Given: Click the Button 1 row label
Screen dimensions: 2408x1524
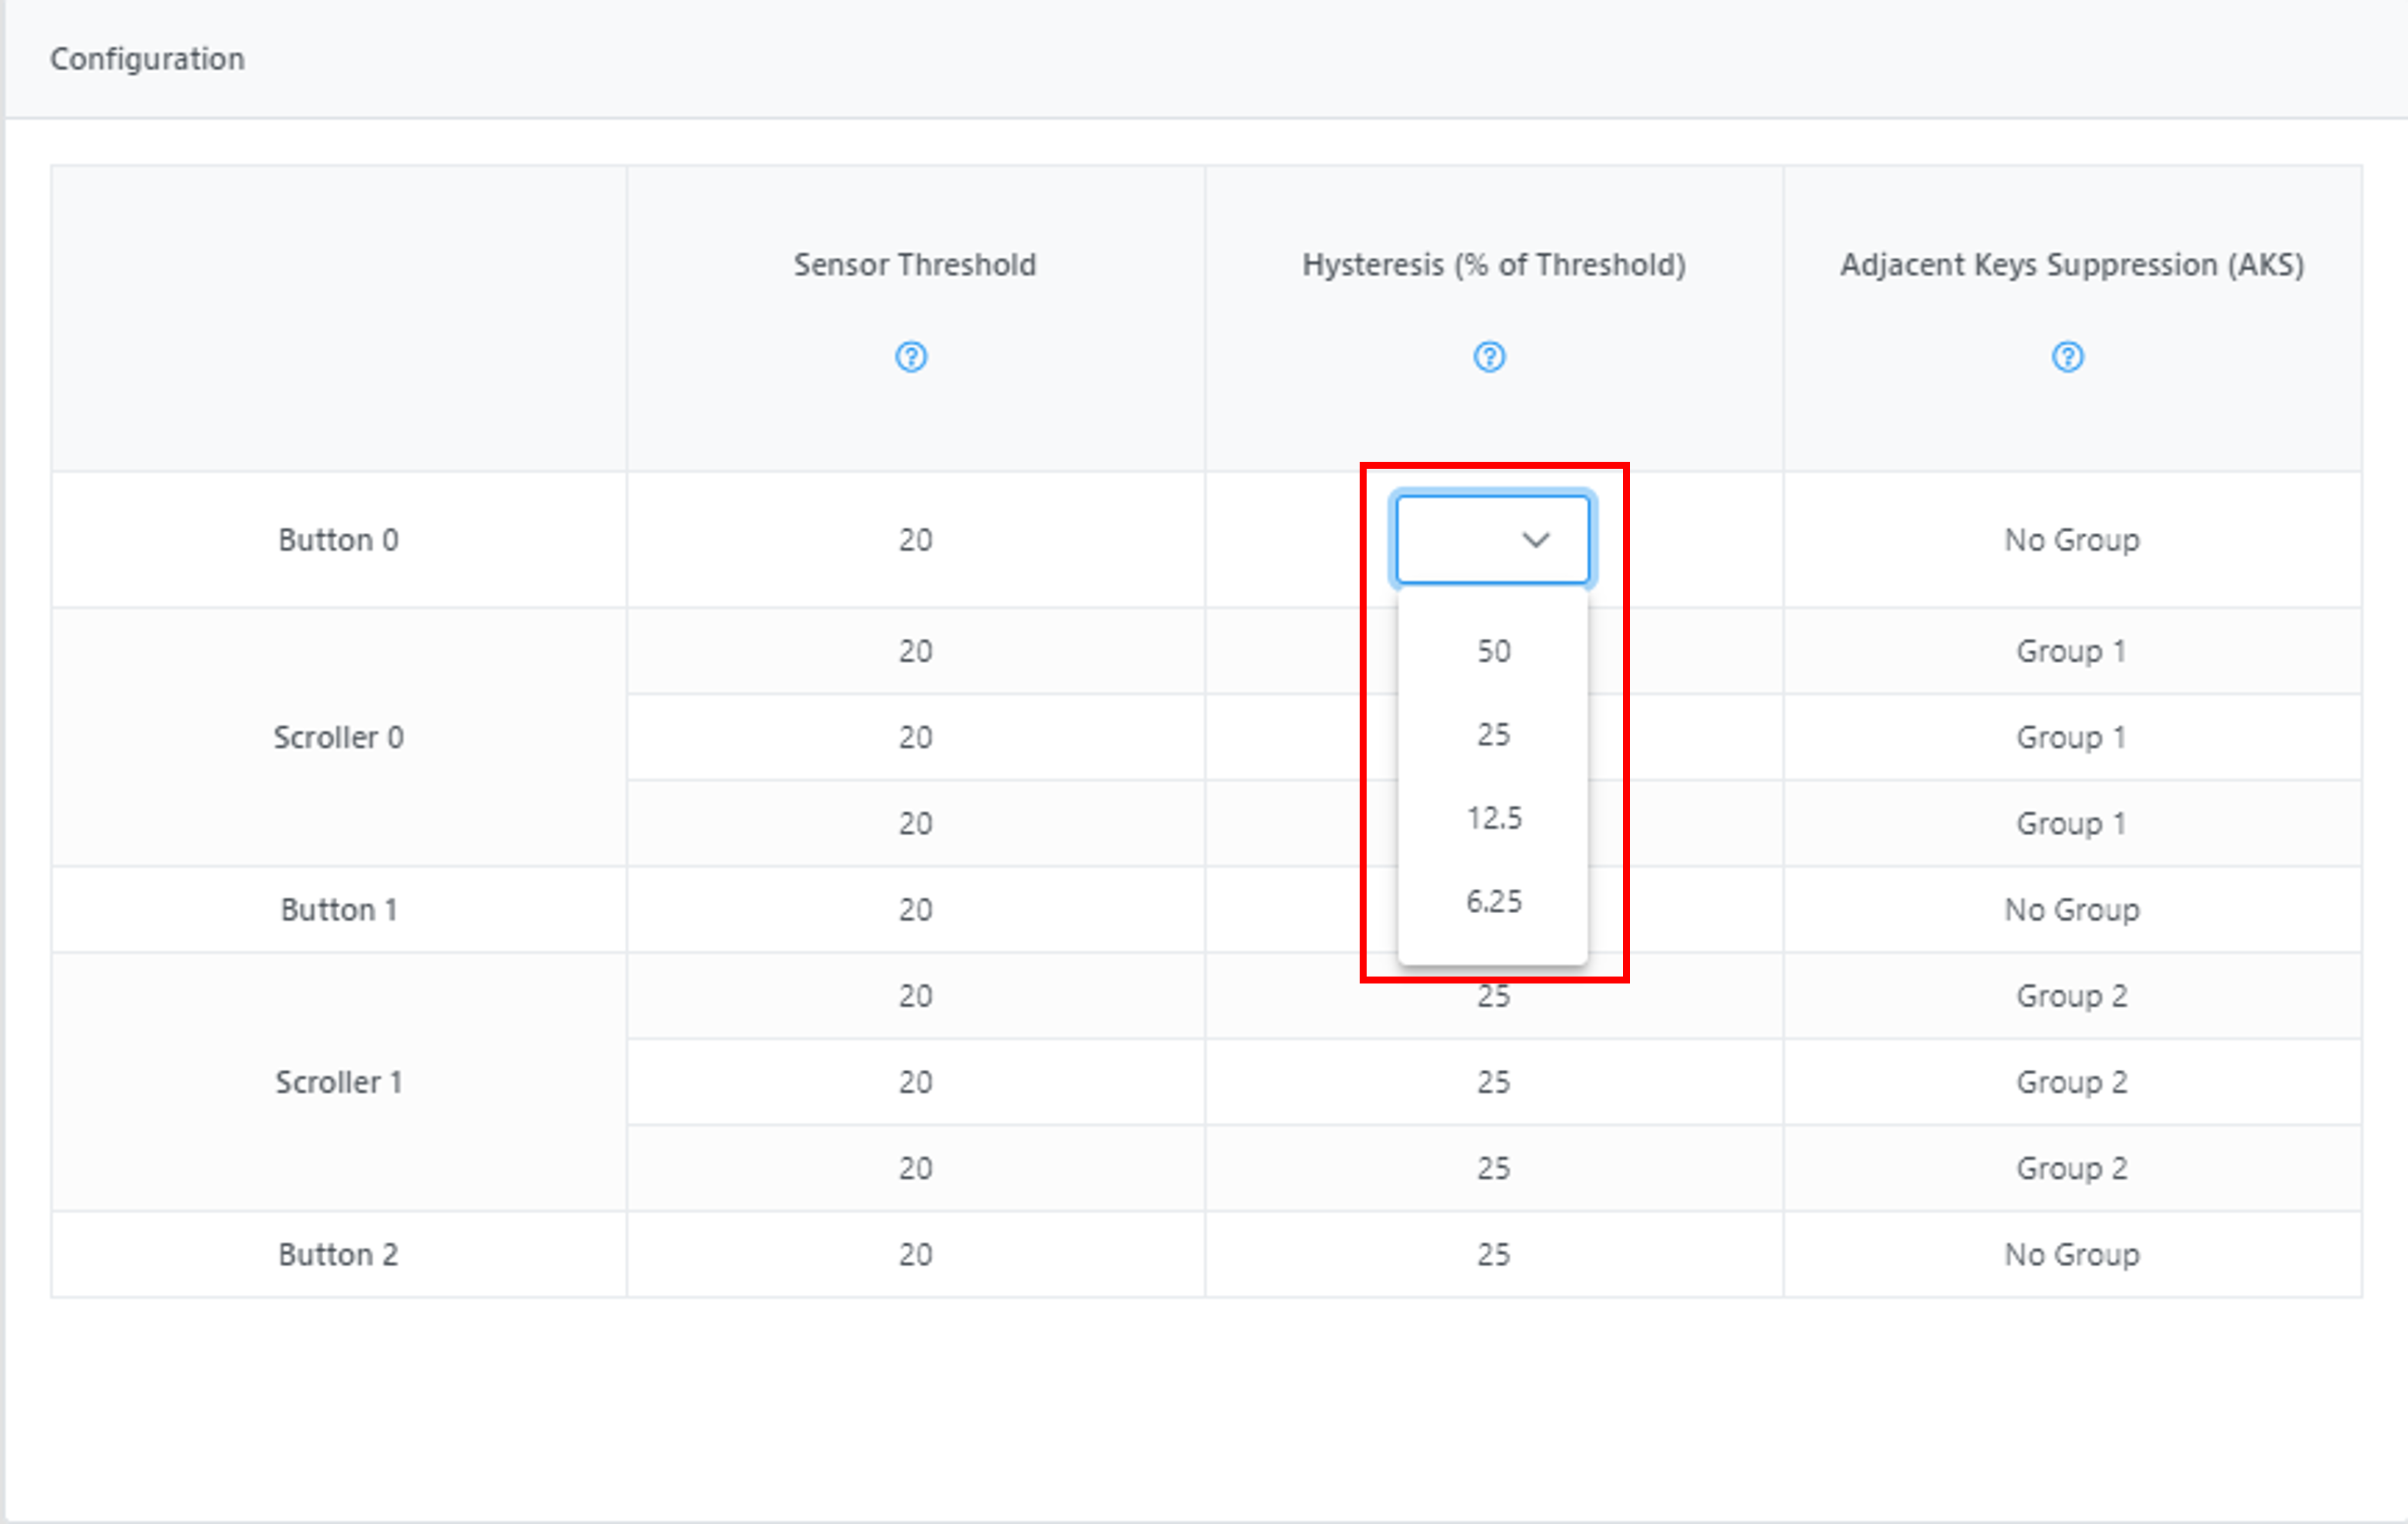Looking at the screenshot, I should click(338, 910).
